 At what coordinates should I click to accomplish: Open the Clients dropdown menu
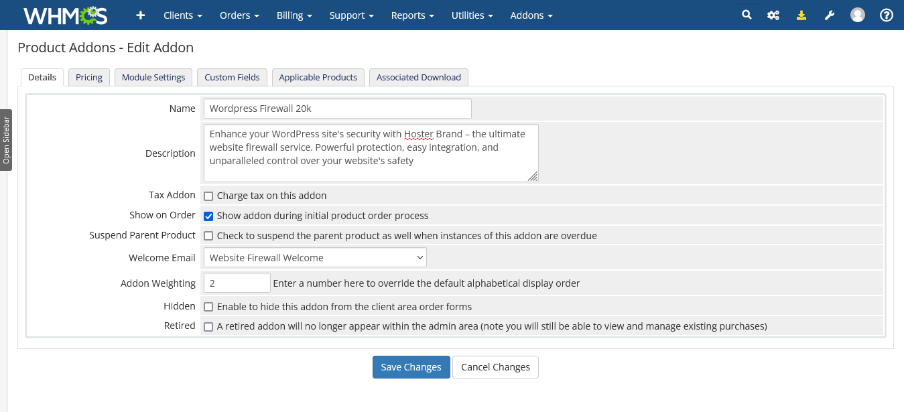(183, 15)
